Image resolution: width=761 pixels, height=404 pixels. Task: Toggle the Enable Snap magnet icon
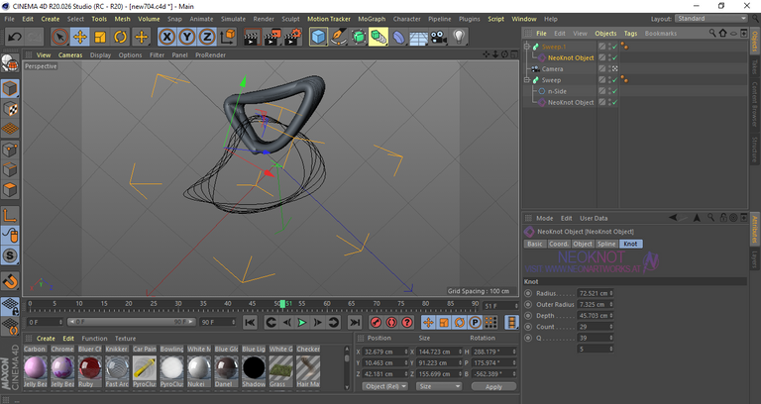[10, 281]
